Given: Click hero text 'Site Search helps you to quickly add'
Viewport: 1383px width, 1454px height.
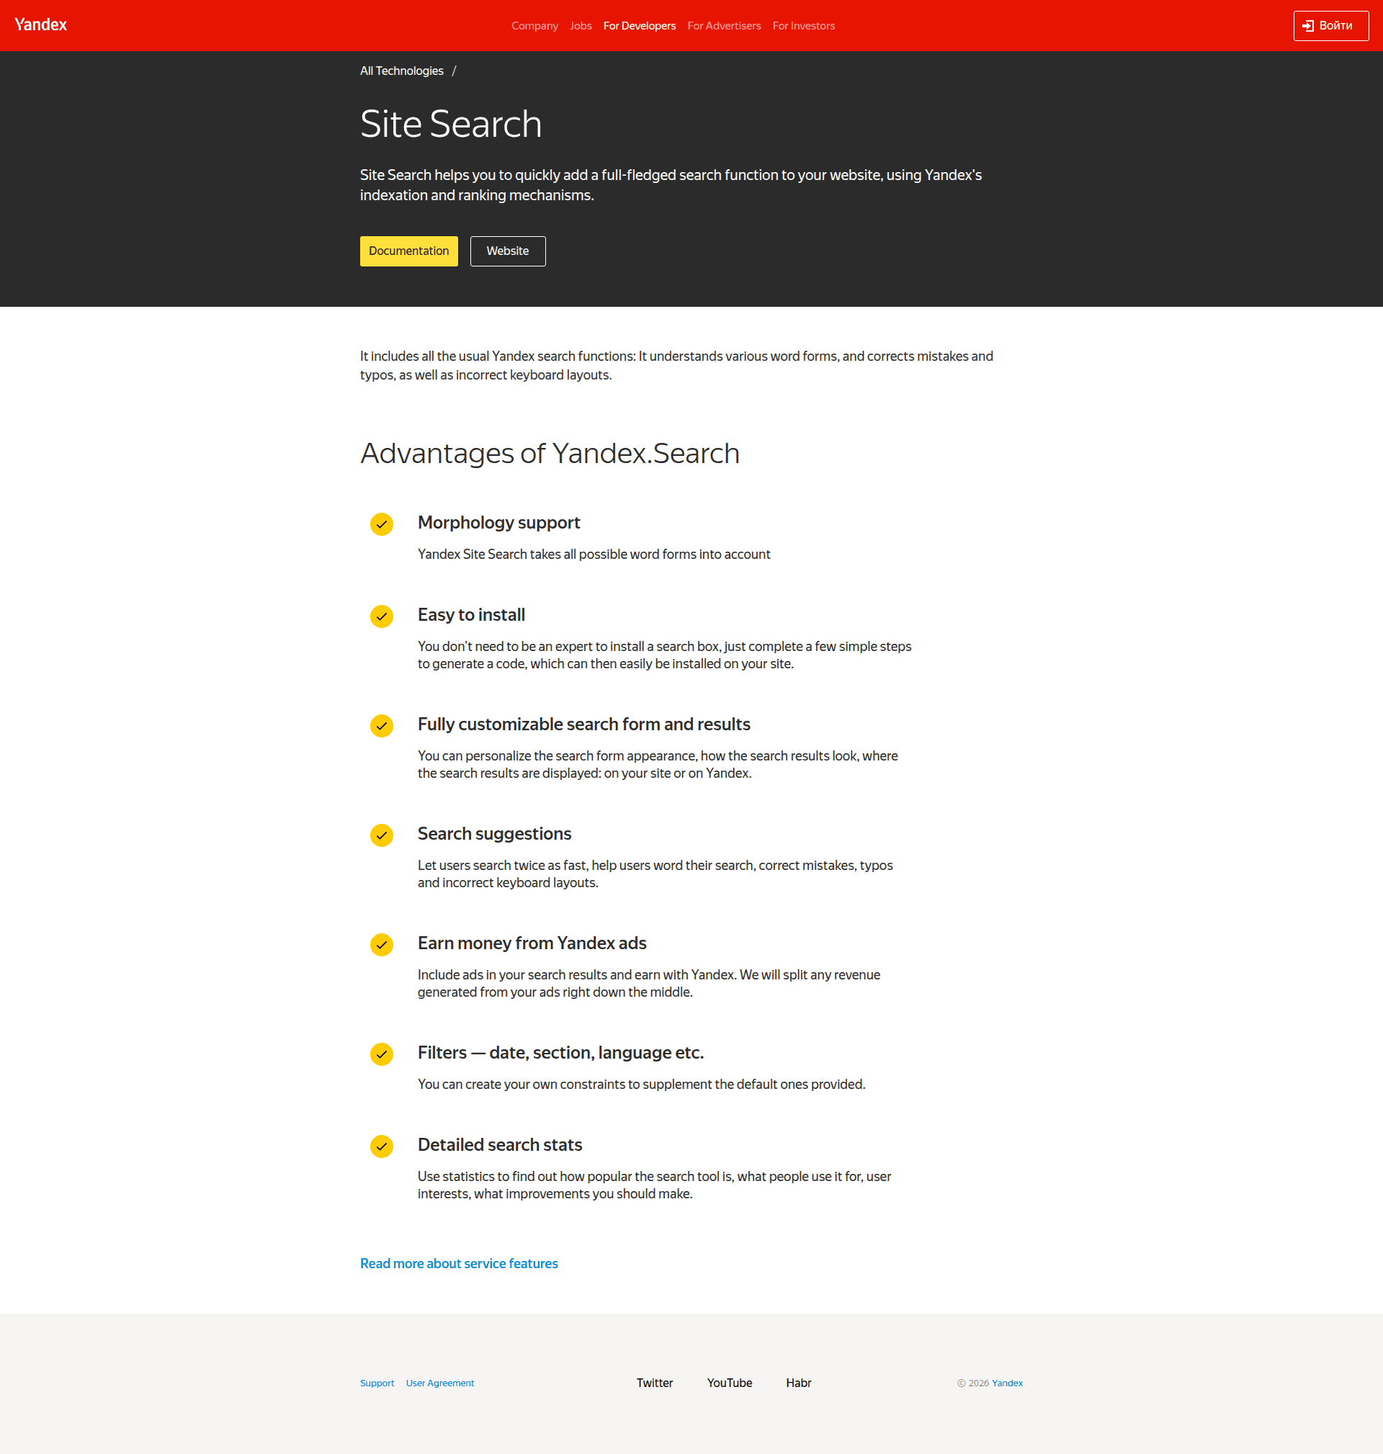Looking at the screenshot, I should tap(670, 185).
